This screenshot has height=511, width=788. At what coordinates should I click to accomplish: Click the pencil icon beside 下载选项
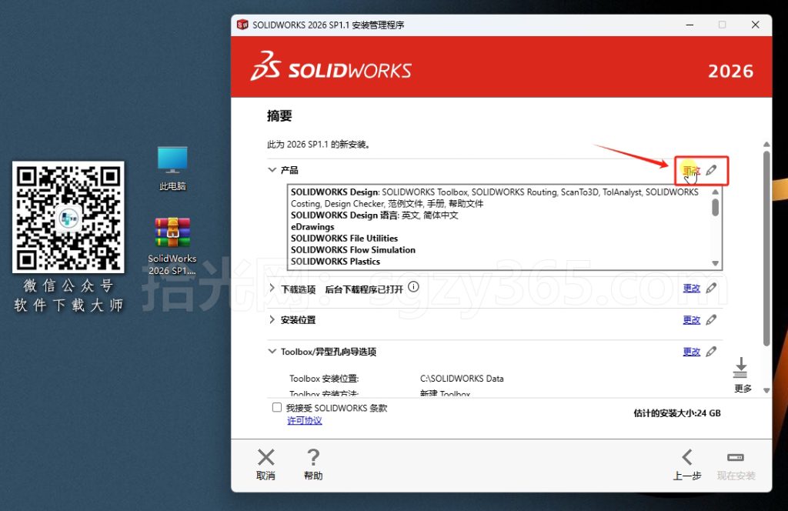[x=712, y=287]
